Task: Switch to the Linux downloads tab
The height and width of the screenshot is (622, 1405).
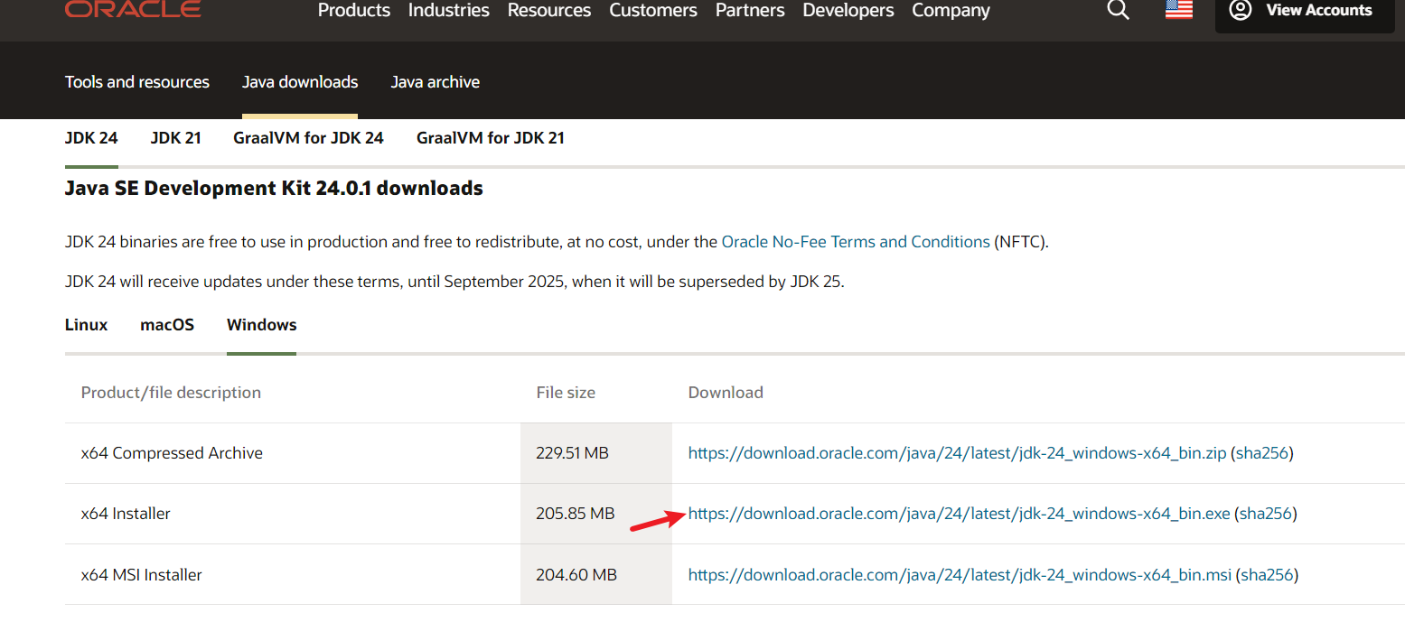Action: click(x=87, y=325)
